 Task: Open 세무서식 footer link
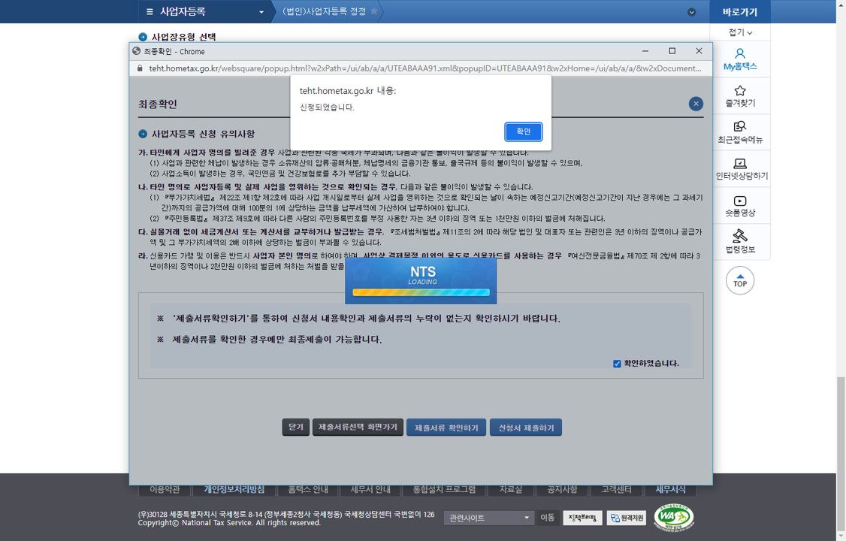pyautogui.click(x=671, y=489)
